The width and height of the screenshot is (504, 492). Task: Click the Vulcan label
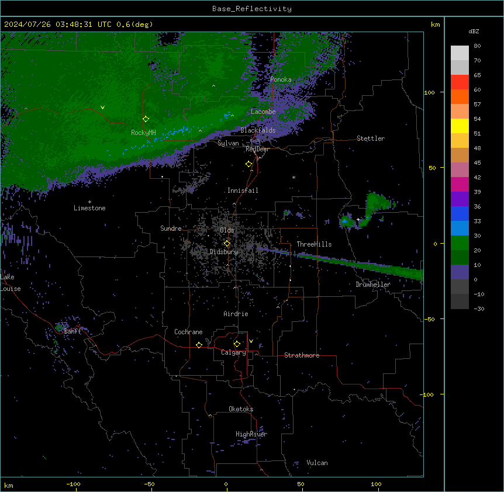click(317, 463)
